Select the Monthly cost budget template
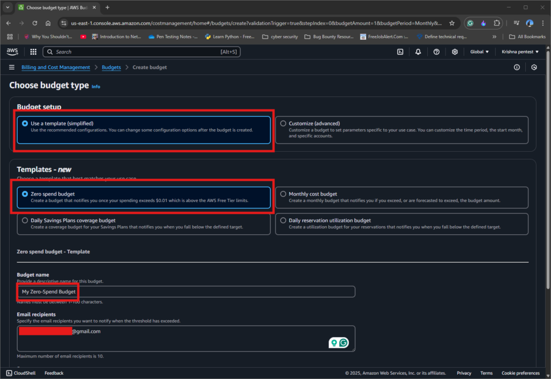Screen dimensions: 551x379 pos(401,197)
